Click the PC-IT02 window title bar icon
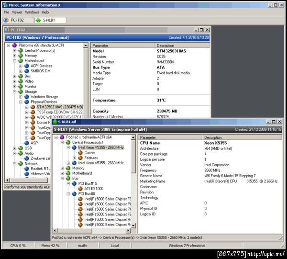Viewport: 287px width, 259px height. coord(7,30)
